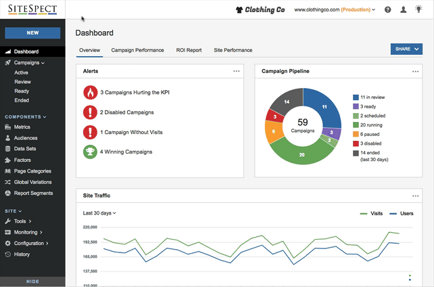This screenshot has height=287, width=434.
Task: Click the SiteSpect logo
Action: [x=32, y=9]
